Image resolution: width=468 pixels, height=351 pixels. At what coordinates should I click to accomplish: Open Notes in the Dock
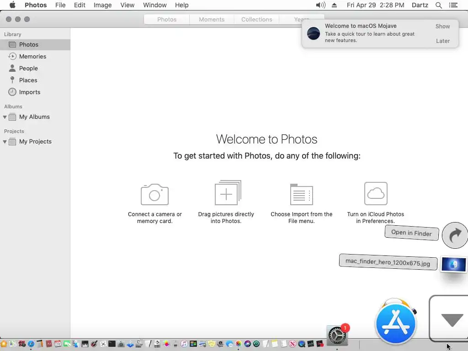275,344
